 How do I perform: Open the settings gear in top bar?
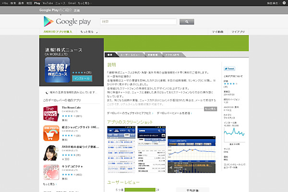(284, 3)
